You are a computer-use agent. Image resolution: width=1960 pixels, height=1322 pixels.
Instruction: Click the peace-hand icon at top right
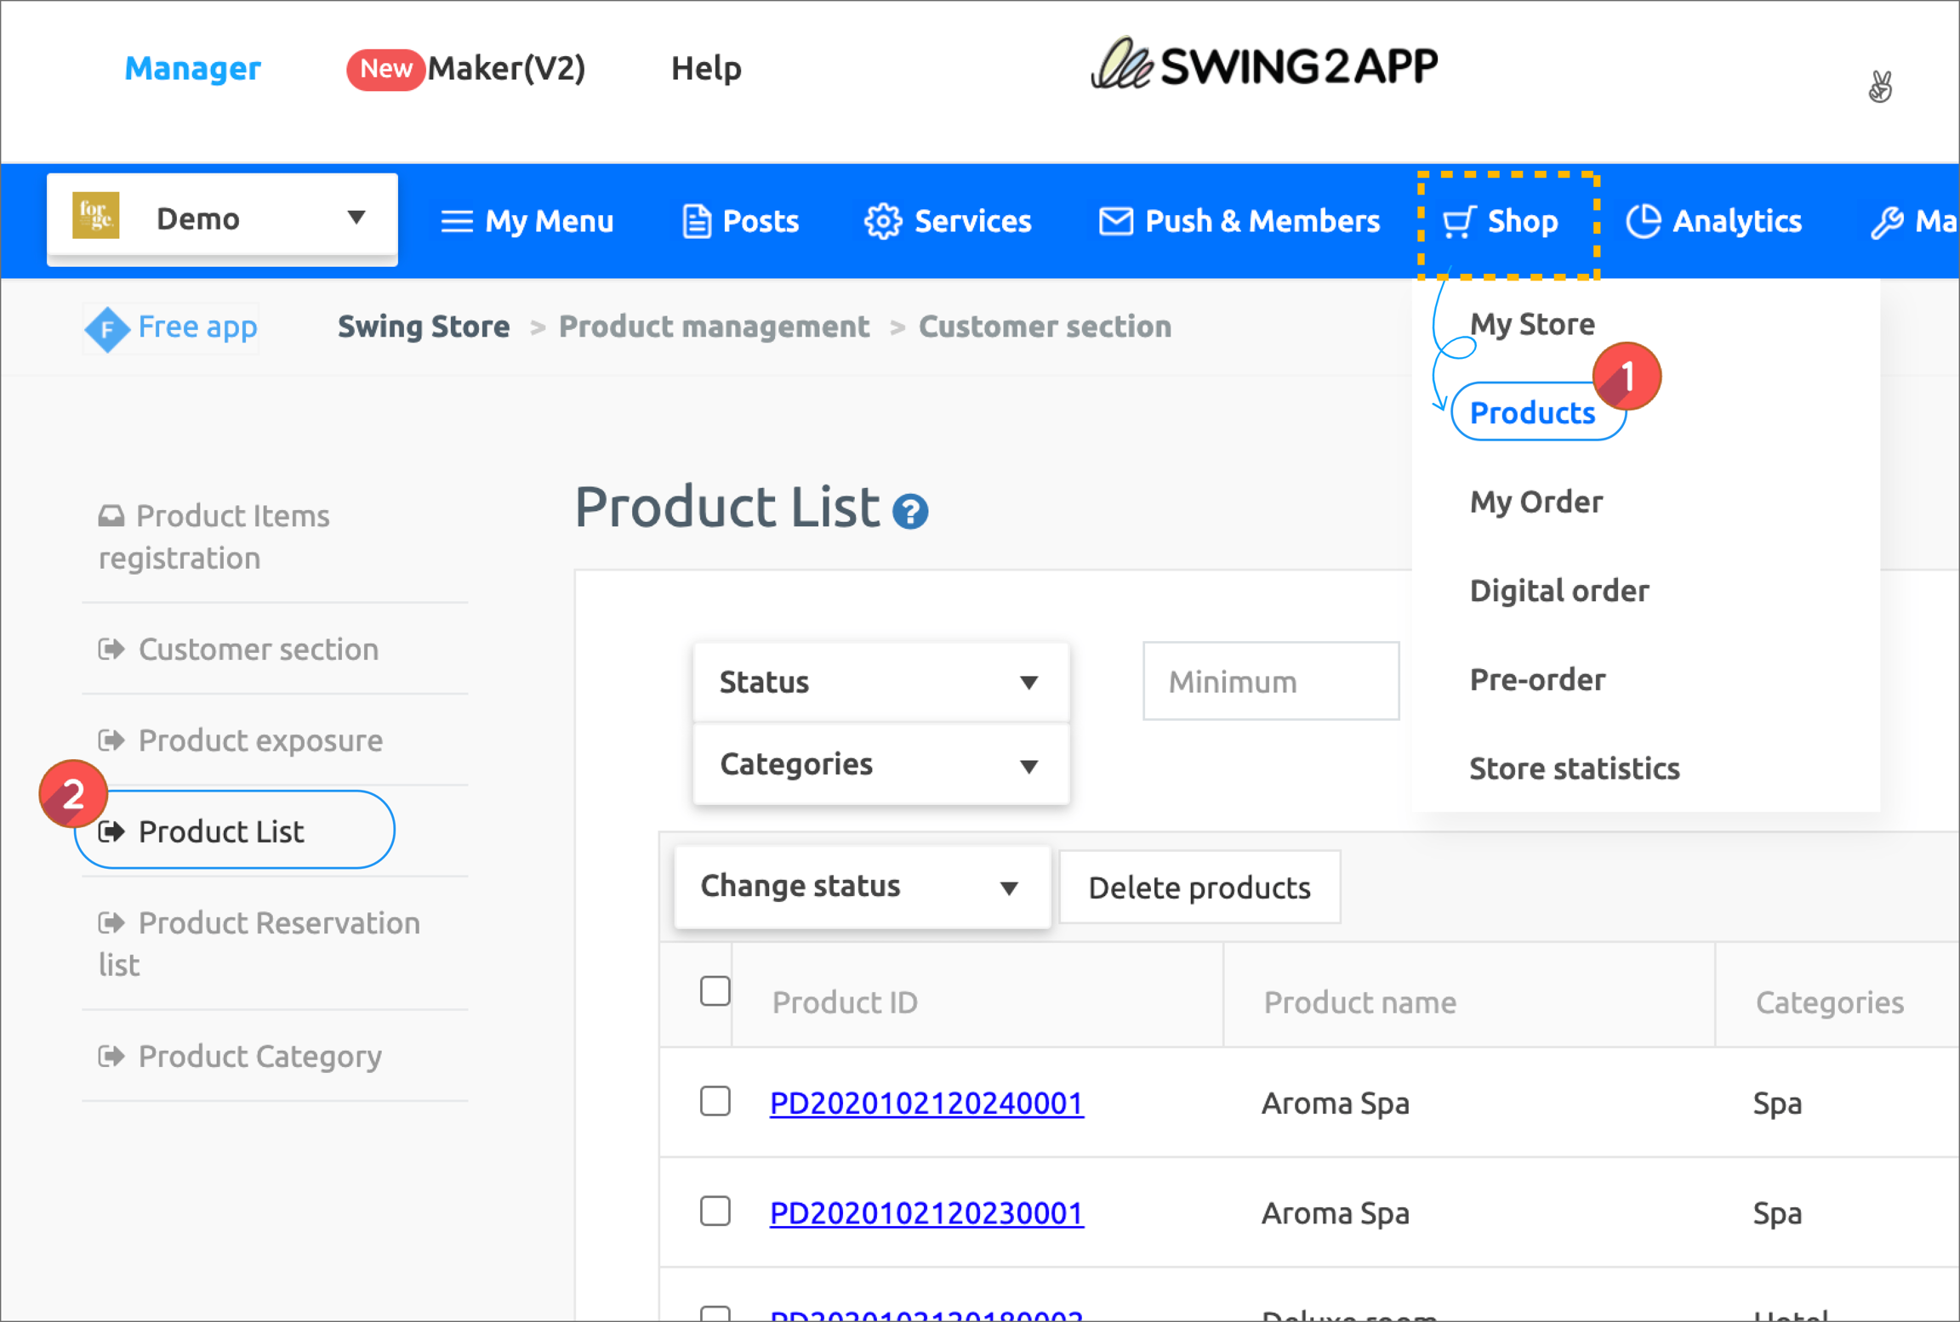pos(1880,86)
